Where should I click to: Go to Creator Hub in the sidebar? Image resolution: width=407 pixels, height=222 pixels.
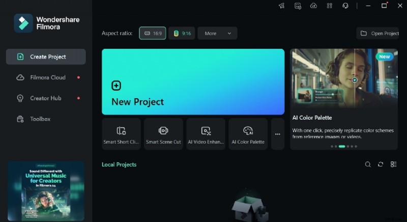click(x=46, y=98)
